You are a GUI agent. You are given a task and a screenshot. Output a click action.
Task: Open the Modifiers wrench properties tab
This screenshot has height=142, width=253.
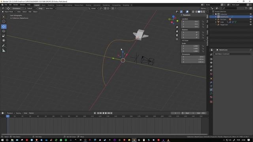(x=211, y=82)
